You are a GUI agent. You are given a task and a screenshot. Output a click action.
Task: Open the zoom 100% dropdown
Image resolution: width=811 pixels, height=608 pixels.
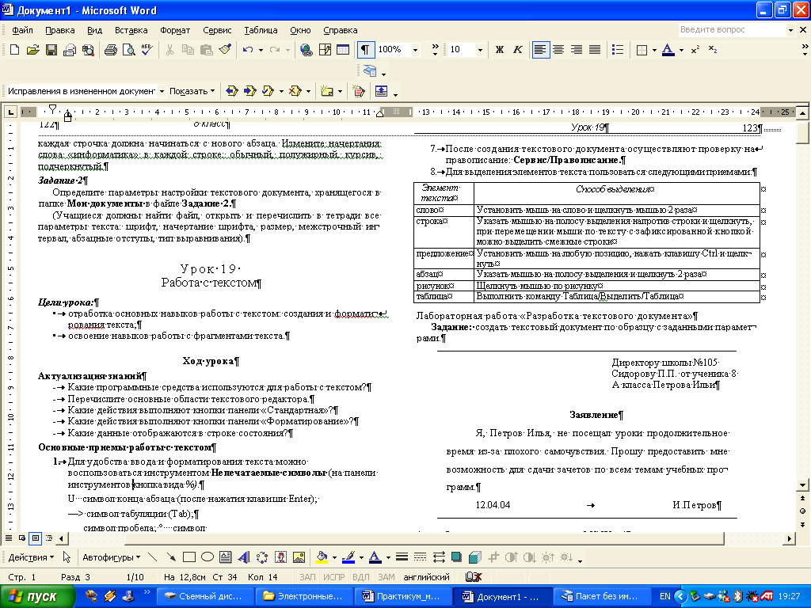click(x=415, y=50)
